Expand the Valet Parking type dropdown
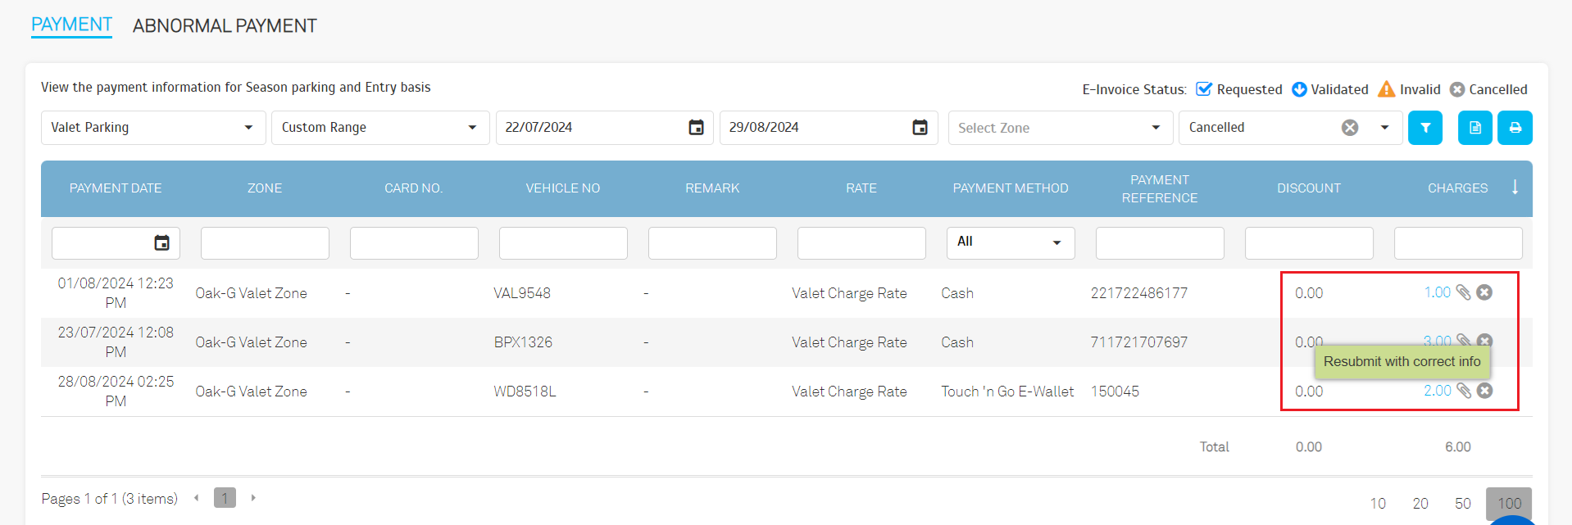 [x=248, y=128]
